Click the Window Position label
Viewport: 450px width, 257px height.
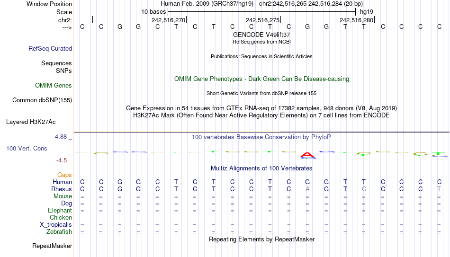pos(49,4)
